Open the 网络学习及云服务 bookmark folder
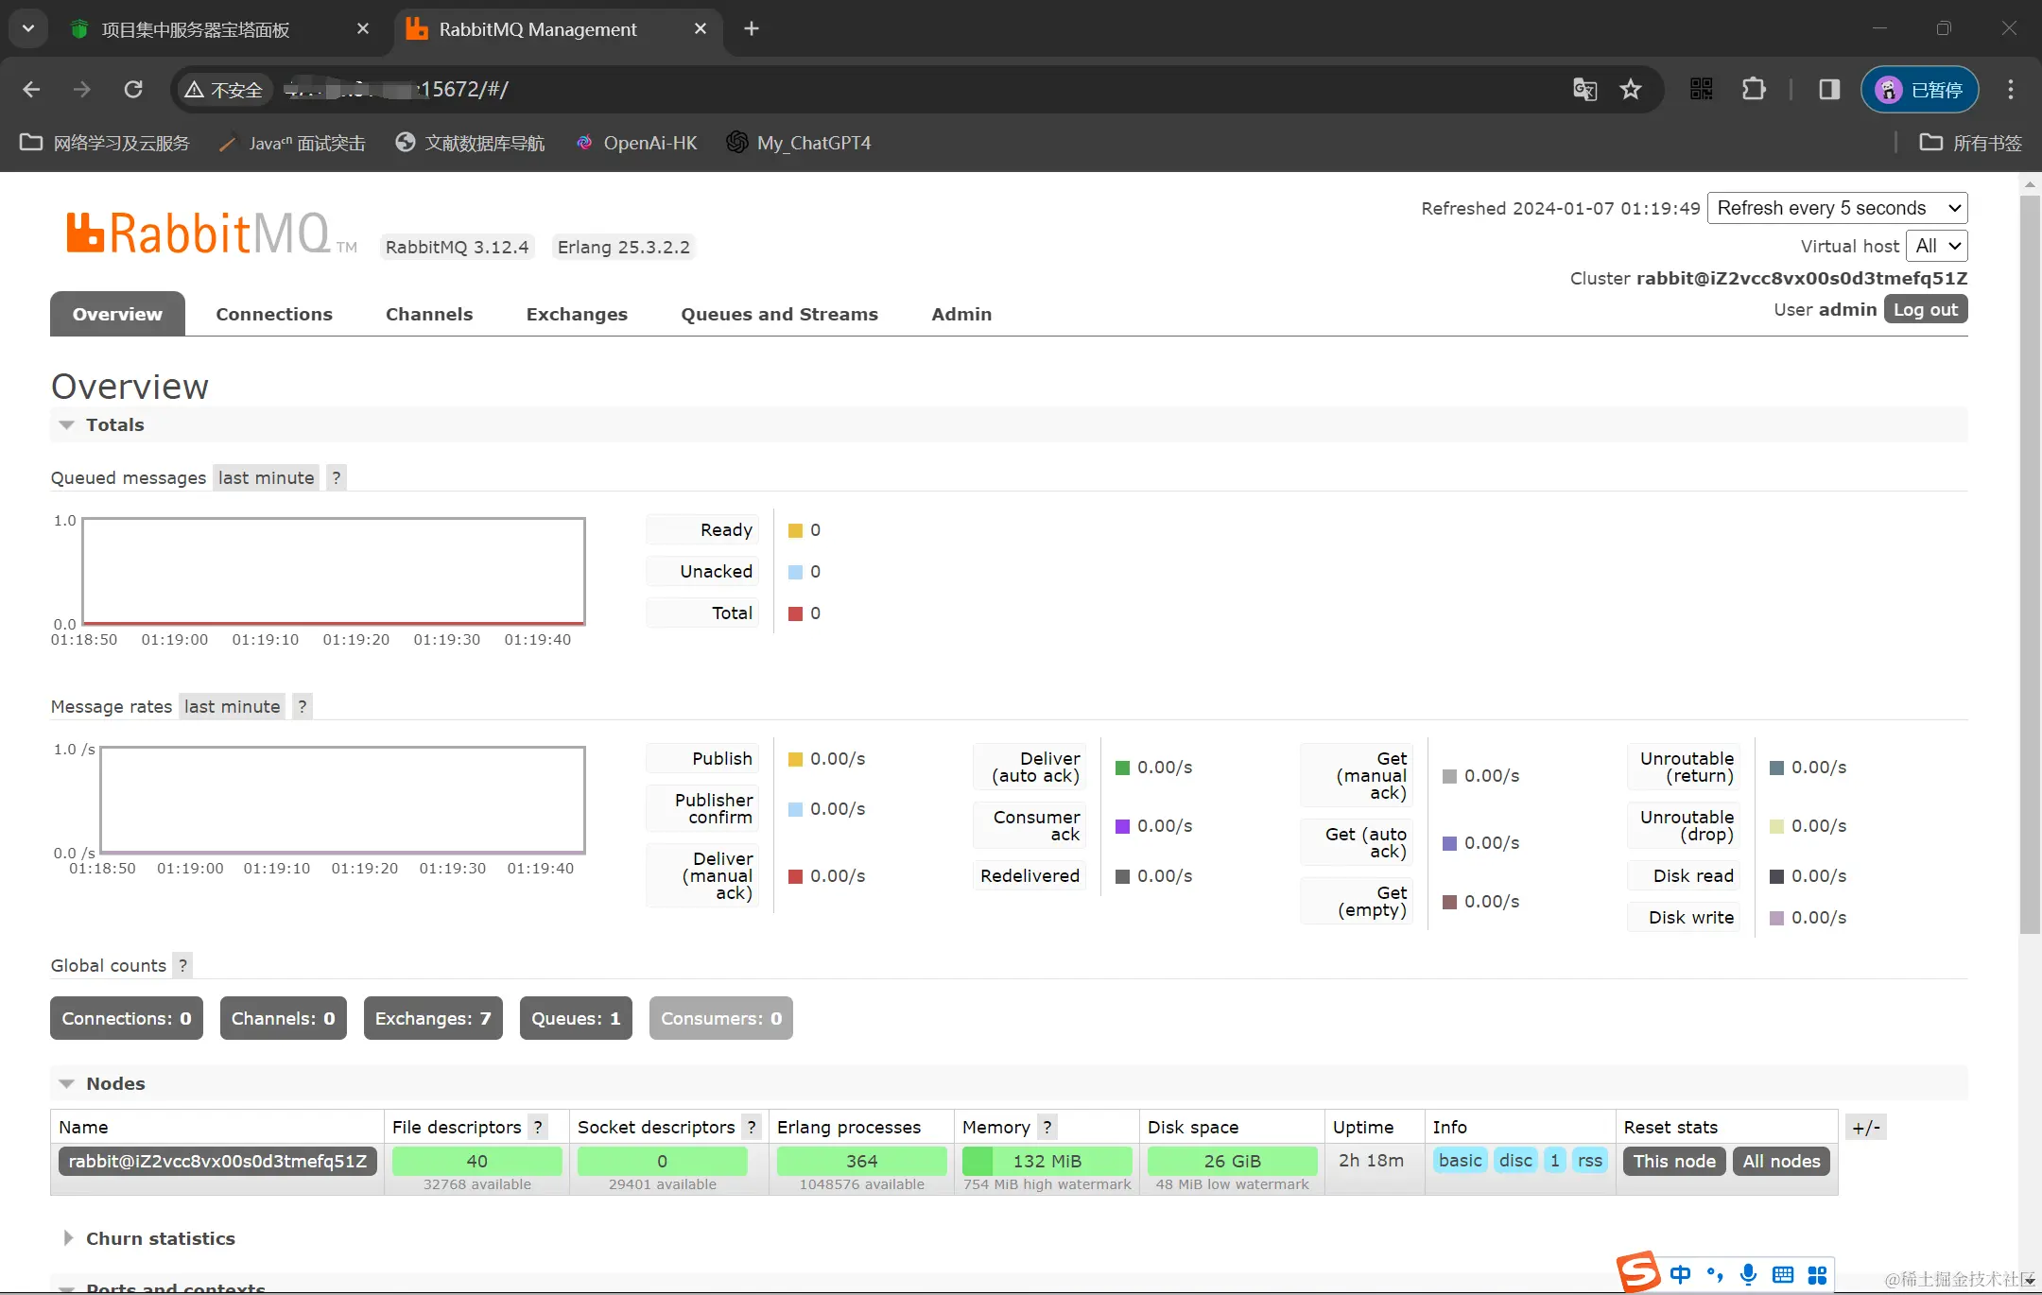Viewport: 2042px width, 1295px height. pos(105,143)
